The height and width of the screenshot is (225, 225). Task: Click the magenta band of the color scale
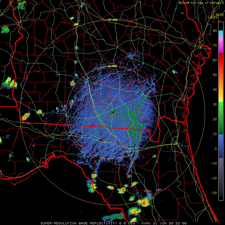tap(221, 47)
